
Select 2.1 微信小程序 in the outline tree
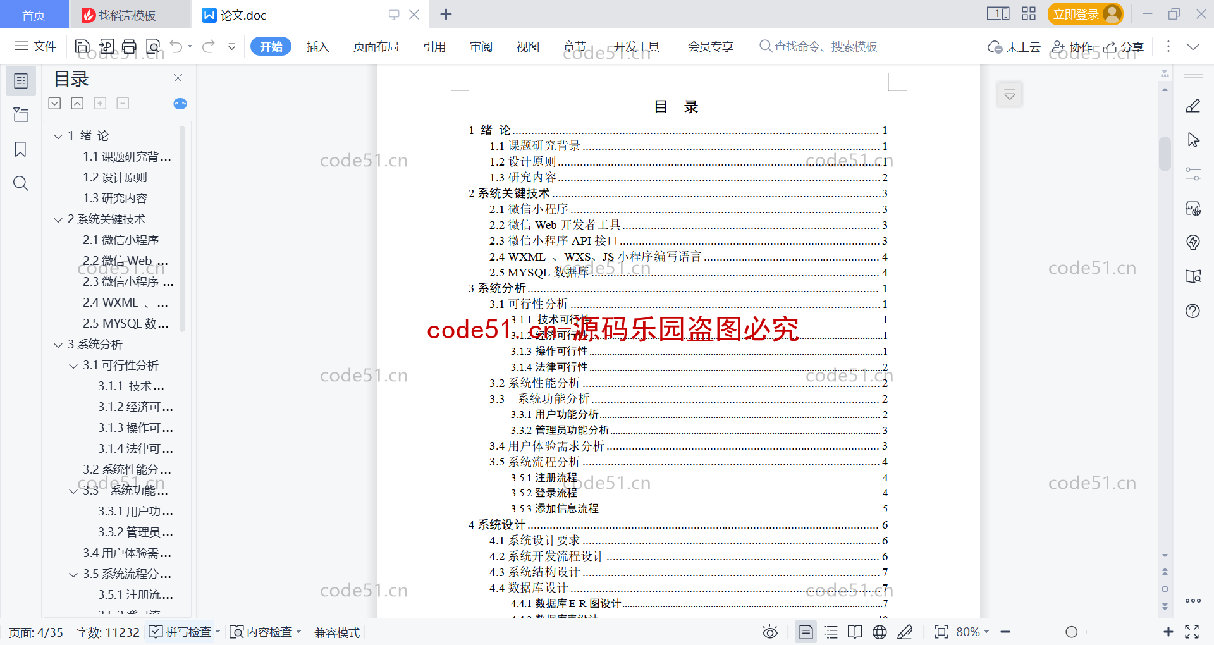(121, 240)
